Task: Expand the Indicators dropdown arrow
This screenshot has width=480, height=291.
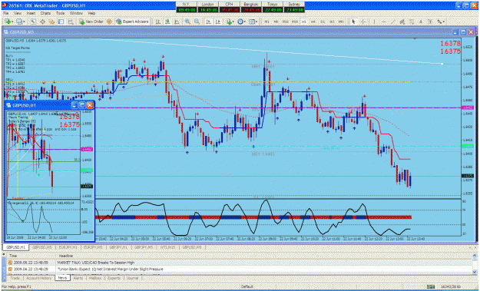Action: point(233,21)
